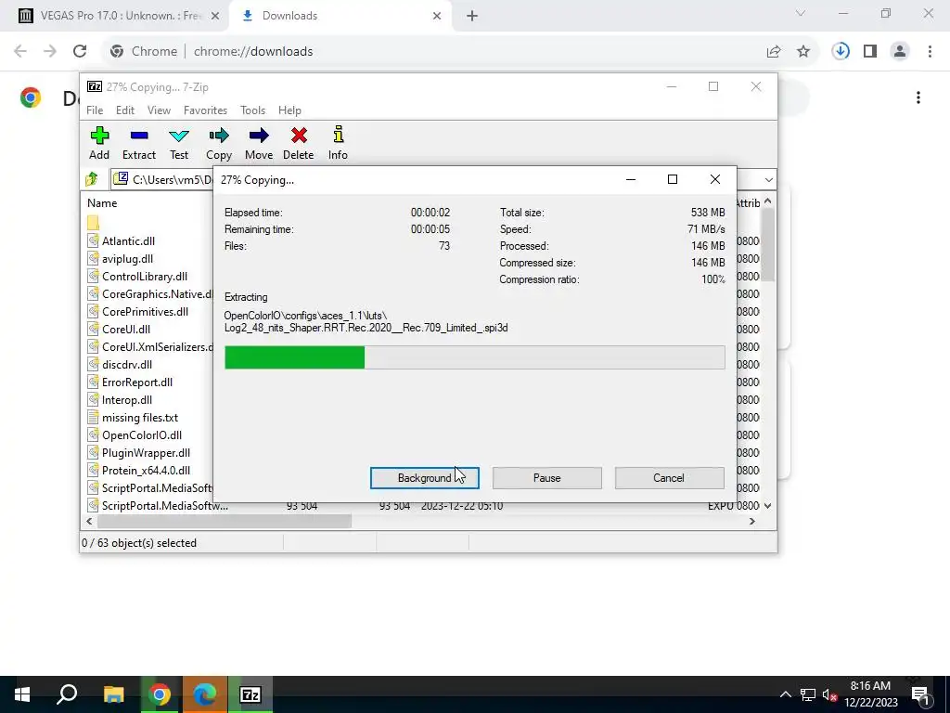The image size is (950, 713).
Task: Open the File menu in 7-Zip
Action: (95, 110)
